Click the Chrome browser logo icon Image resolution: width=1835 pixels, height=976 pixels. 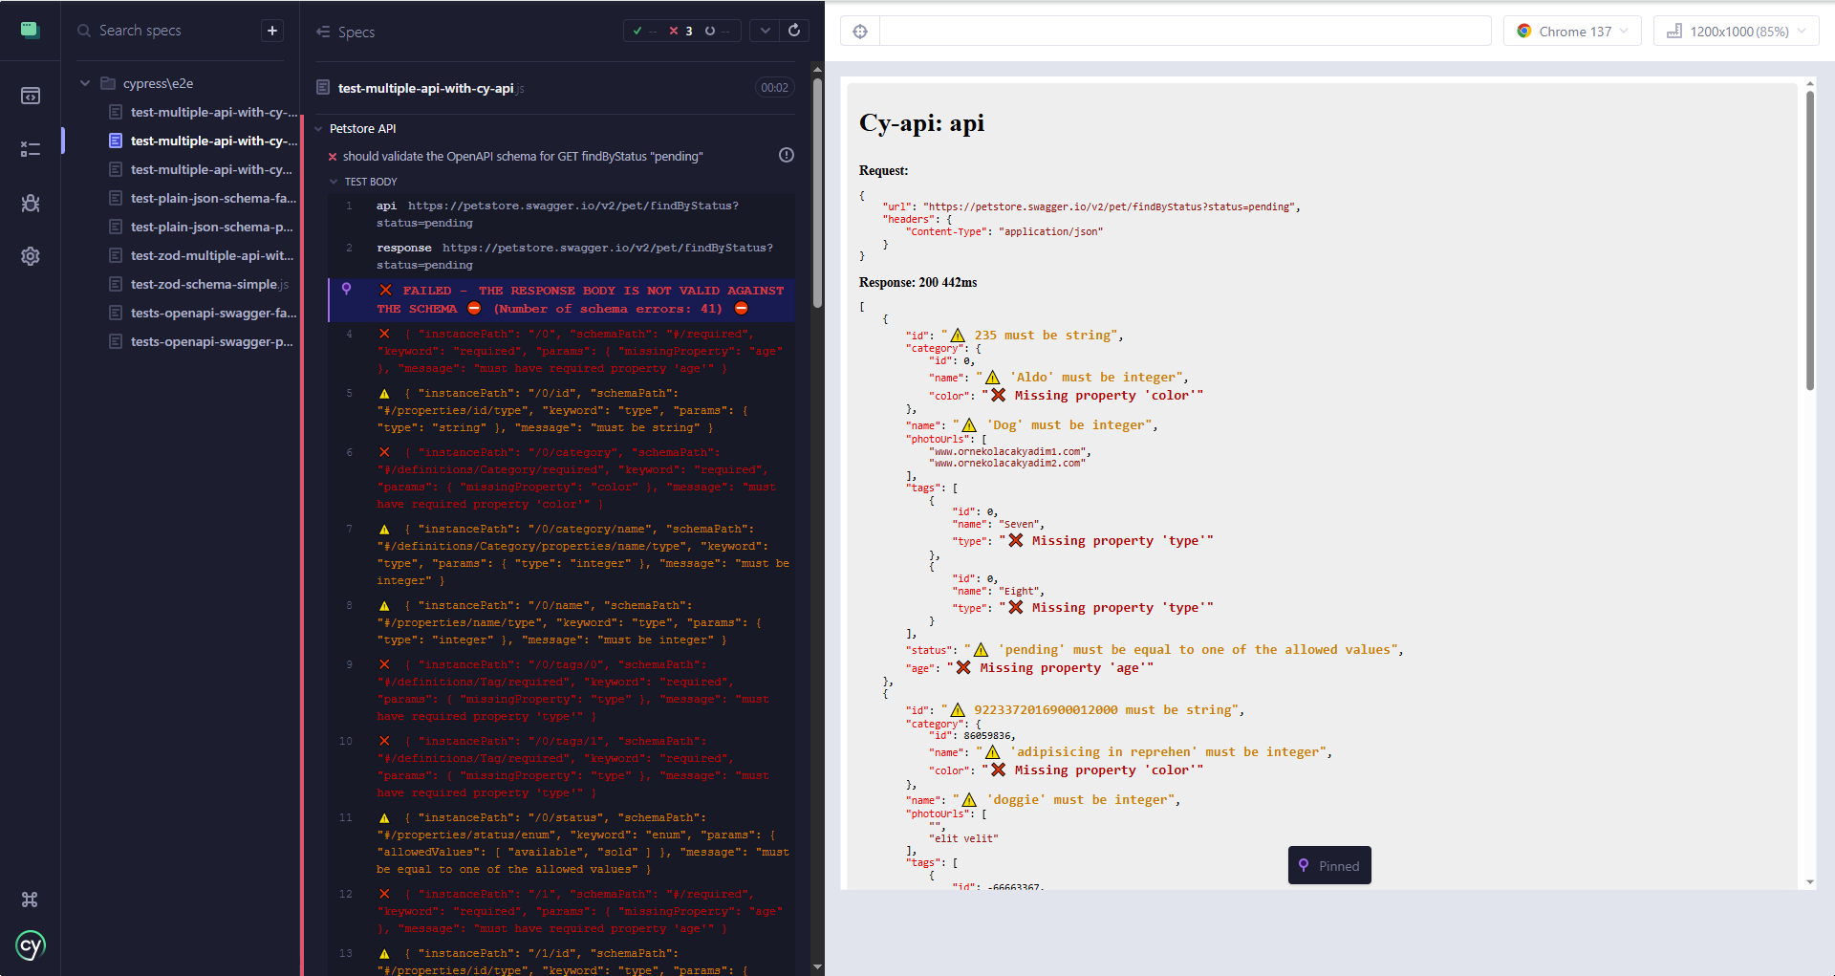coord(1524,32)
